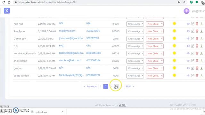View client details for Corrin, Jon
This screenshot has height=115, width=205.
coord(188,39)
